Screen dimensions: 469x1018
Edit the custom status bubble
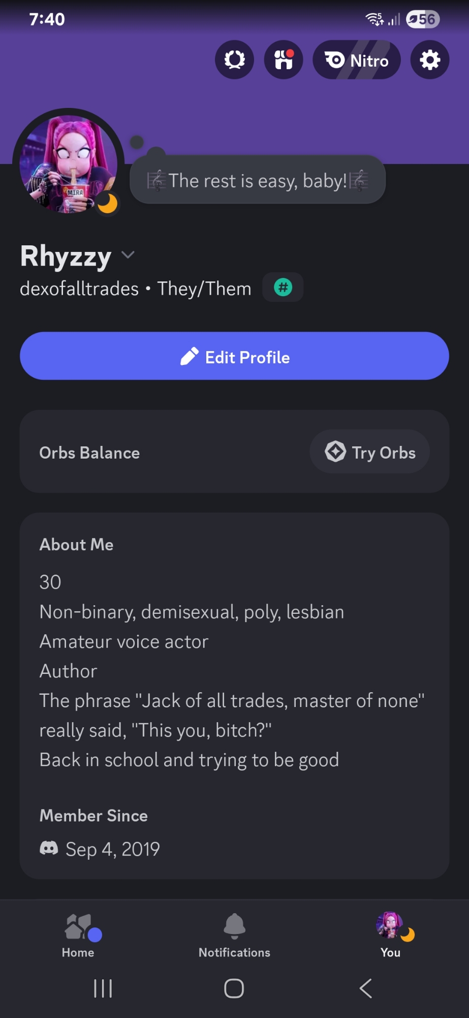click(x=258, y=180)
